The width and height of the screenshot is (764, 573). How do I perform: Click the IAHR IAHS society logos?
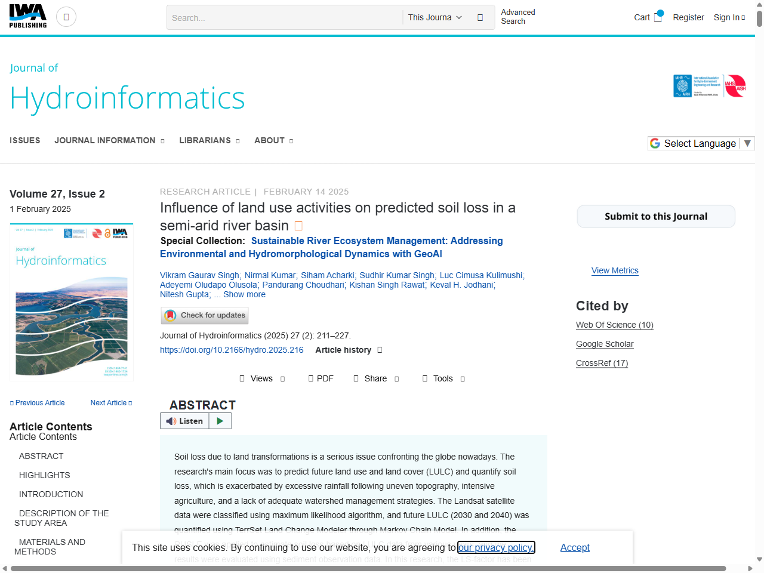pos(709,86)
